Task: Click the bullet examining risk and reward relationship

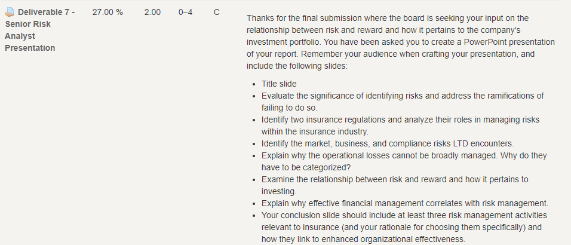Action: [395, 185]
